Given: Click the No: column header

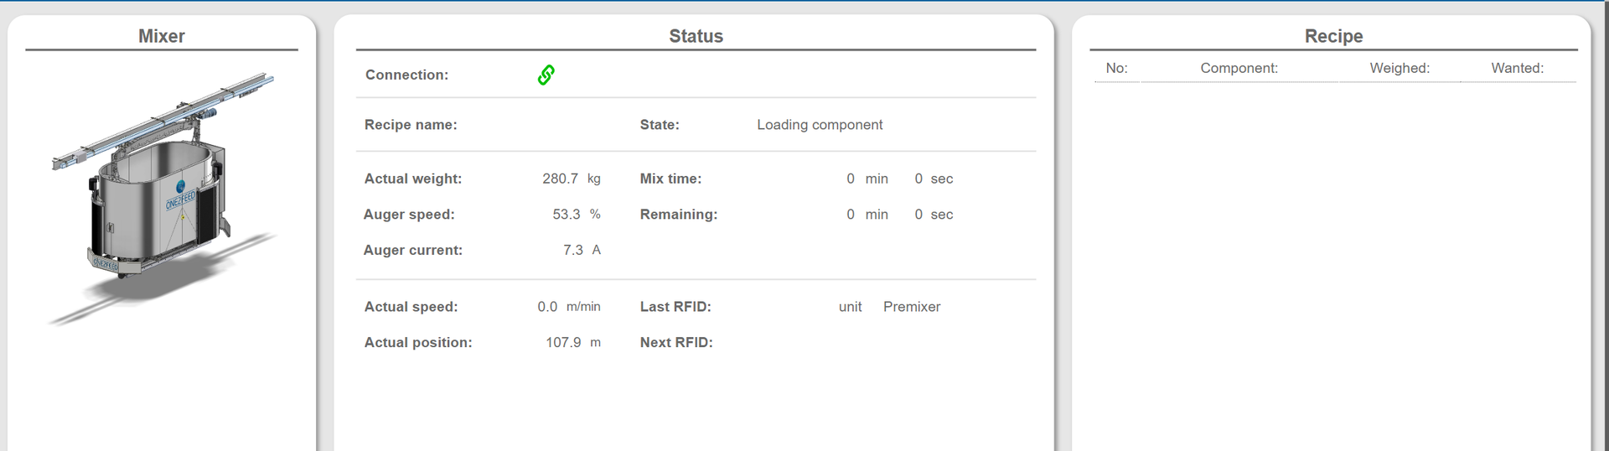Looking at the screenshot, I should pyautogui.click(x=1116, y=69).
